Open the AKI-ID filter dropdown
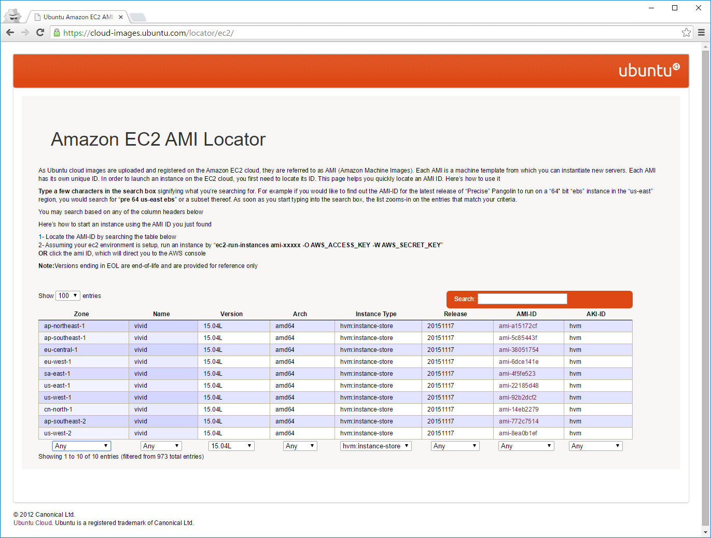 596,446
